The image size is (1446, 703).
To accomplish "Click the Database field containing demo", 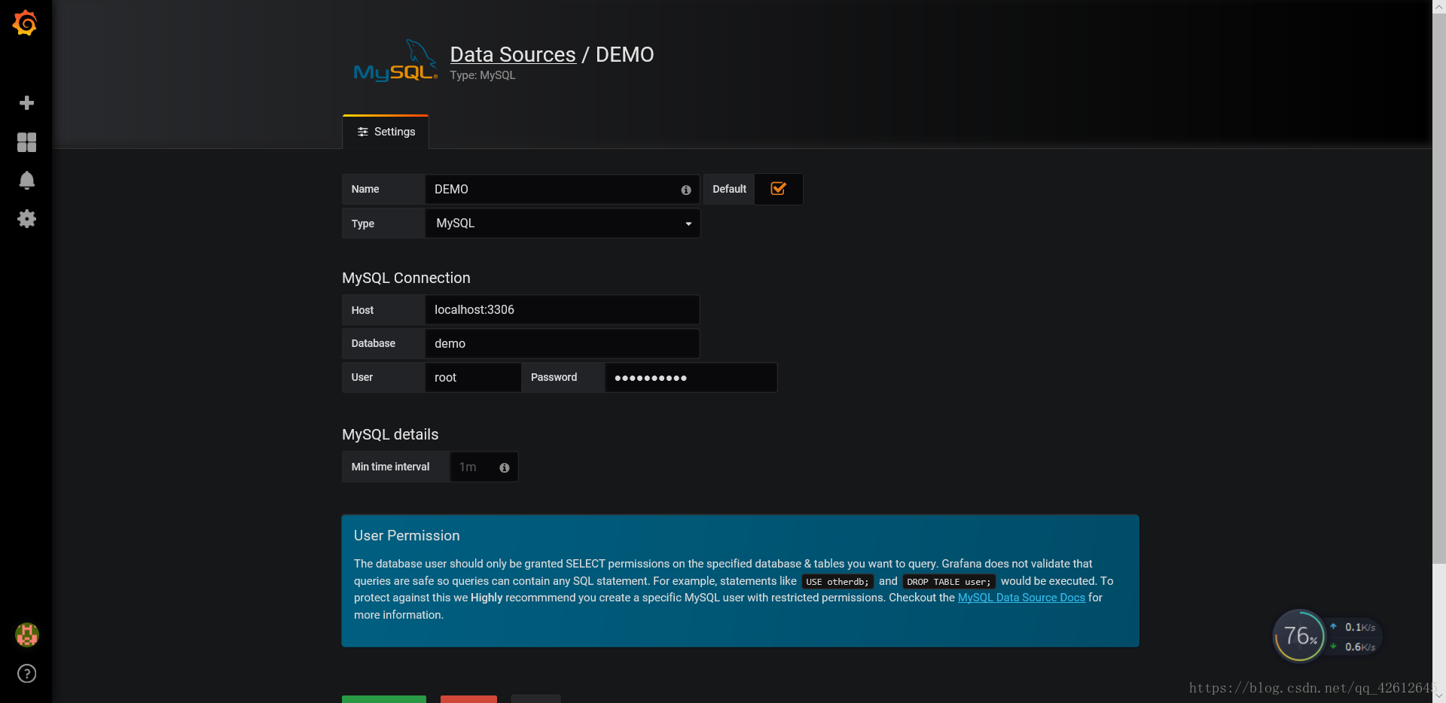I will (x=563, y=343).
